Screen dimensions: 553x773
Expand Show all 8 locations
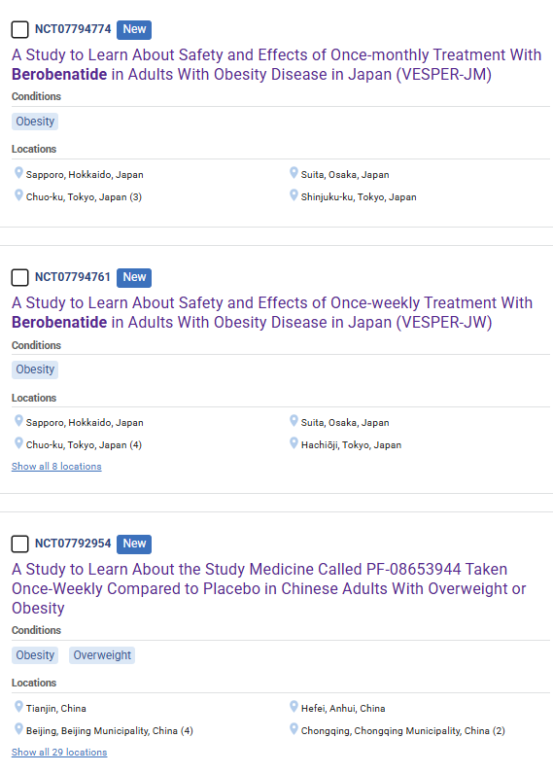pyautogui.click(x=56, y=467)
